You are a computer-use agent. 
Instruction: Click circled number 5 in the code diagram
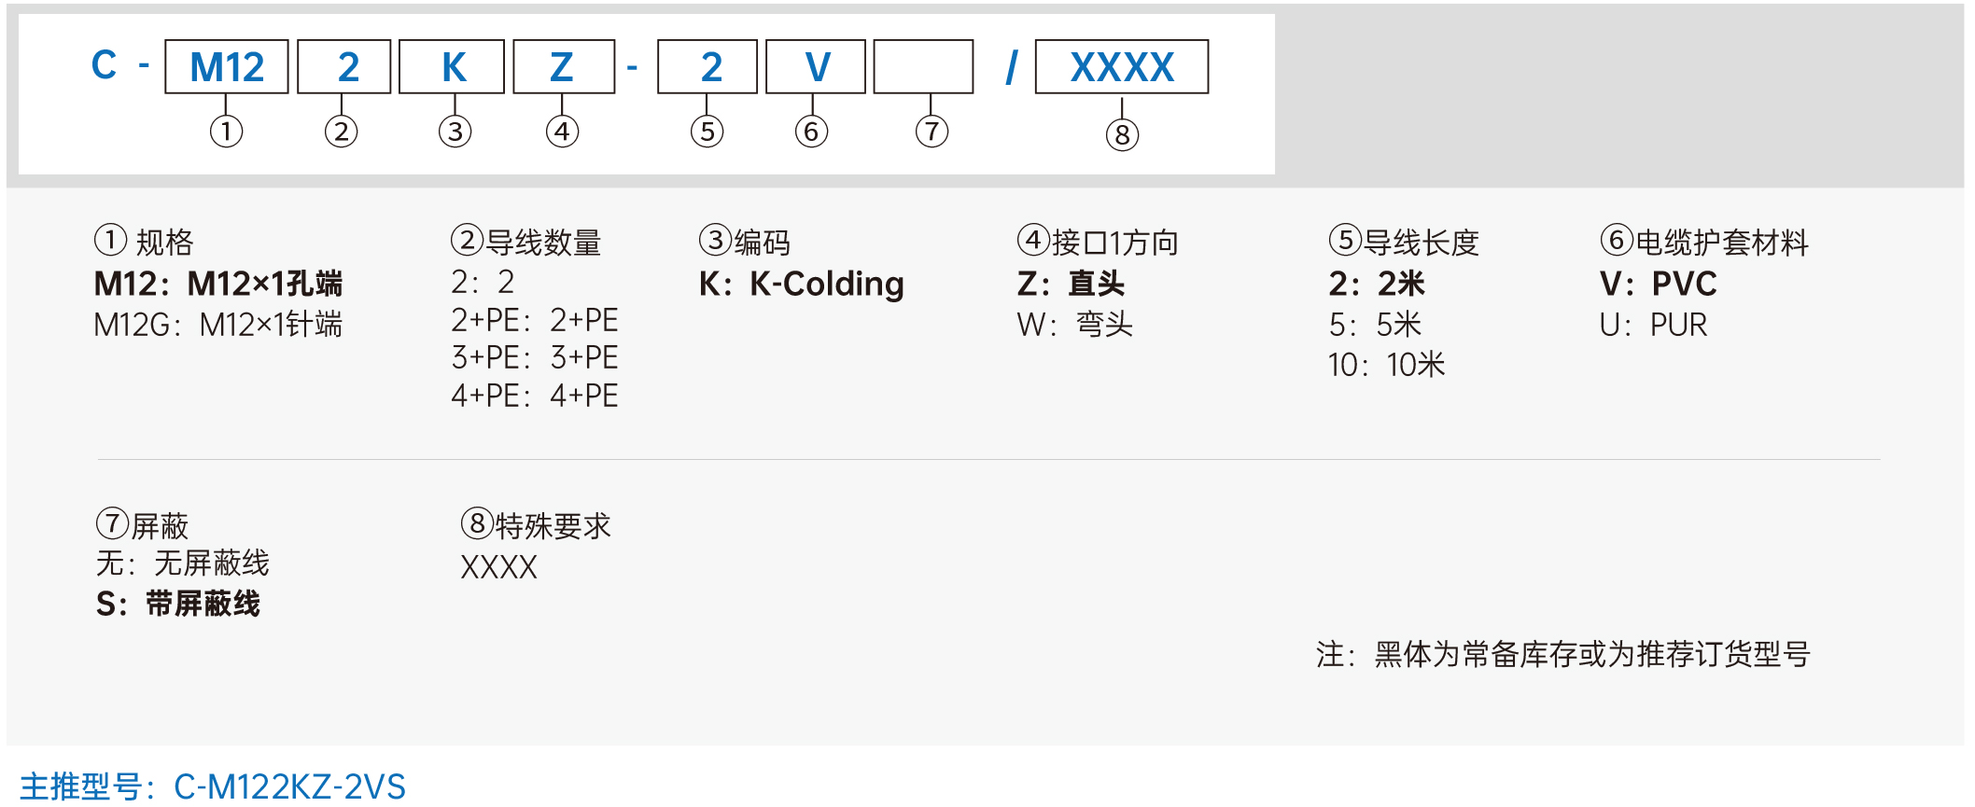click(x=707, y=132)
